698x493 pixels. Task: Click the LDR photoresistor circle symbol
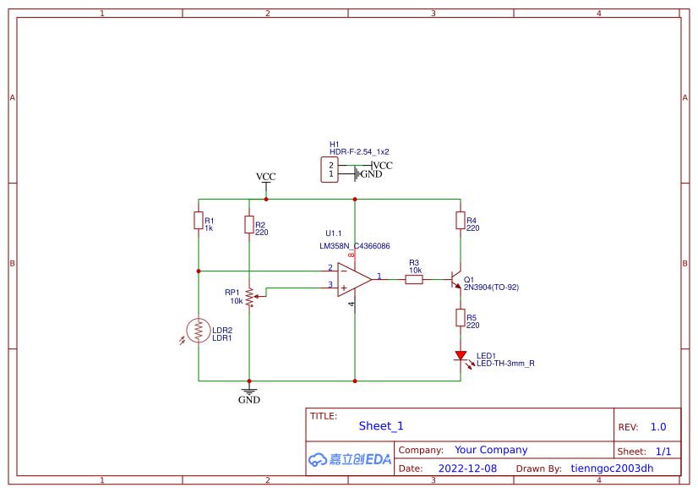pyautogui.click(x=199, y=331)
